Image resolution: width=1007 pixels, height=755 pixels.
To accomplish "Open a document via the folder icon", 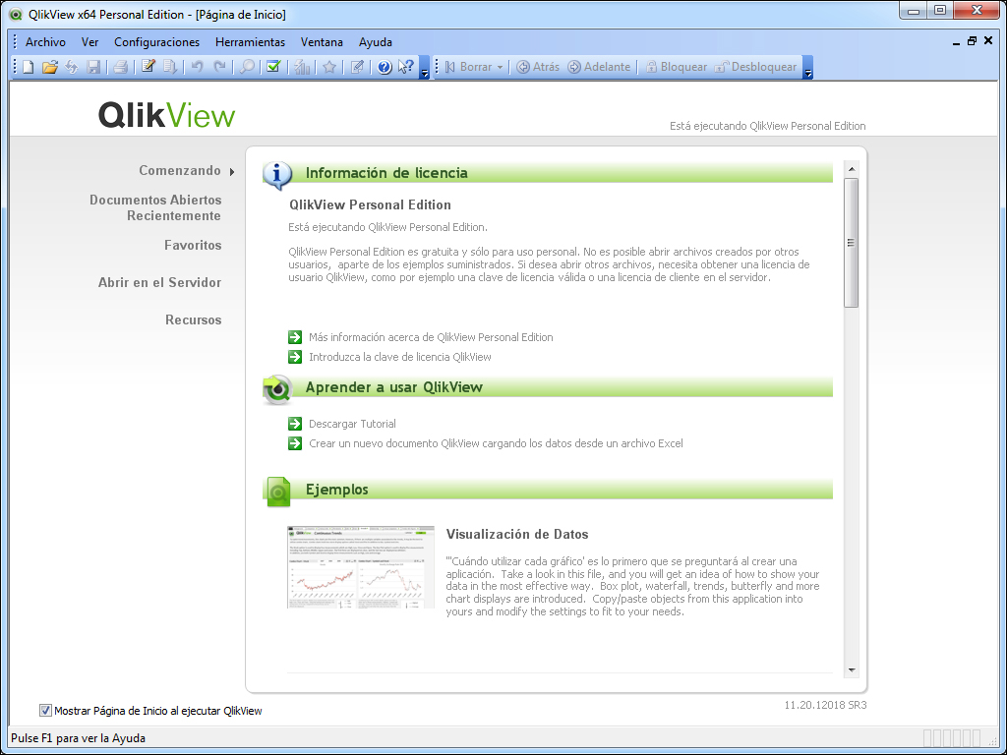I will (x=50, y=67).
